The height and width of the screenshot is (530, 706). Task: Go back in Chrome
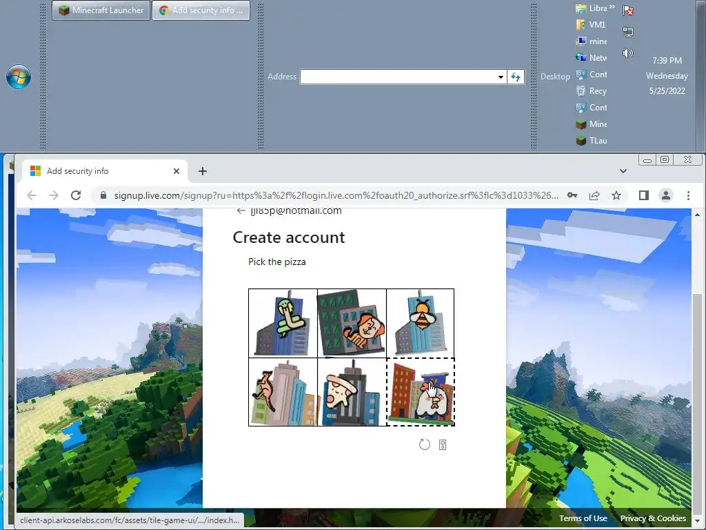click(32, 195)
